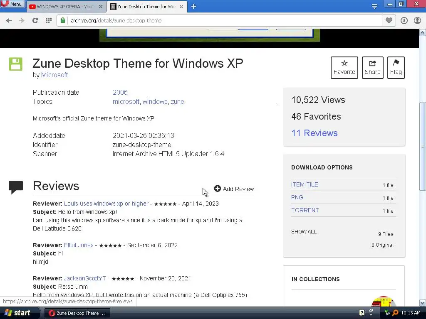Click the magnifier tray icon
This screenshot has height=319, width=426.
point(395,313)
